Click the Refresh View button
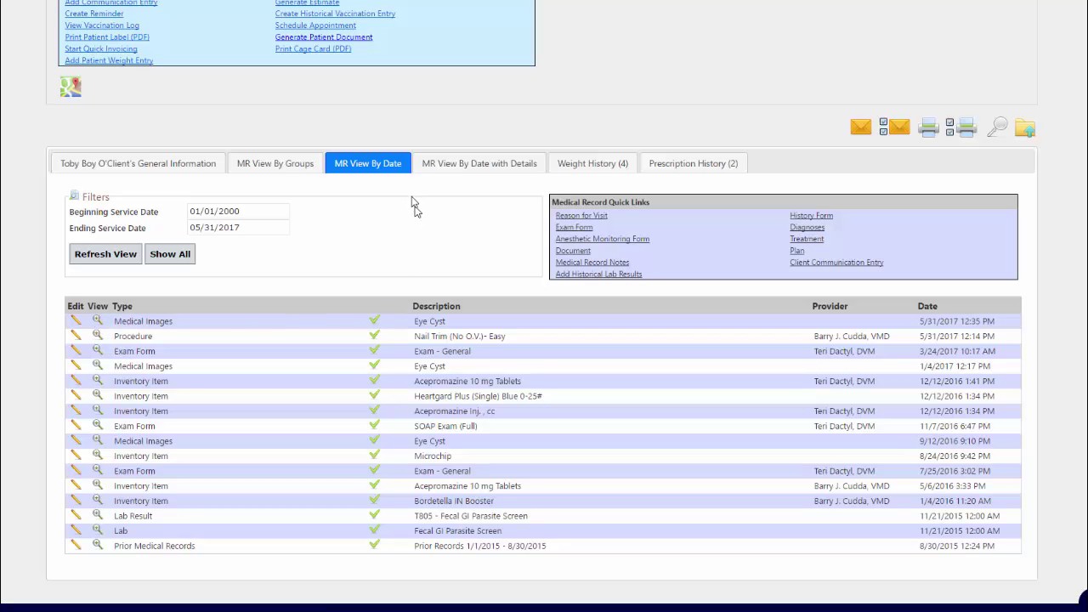Screen dimensions: 1088x612 tap(105, 254)
